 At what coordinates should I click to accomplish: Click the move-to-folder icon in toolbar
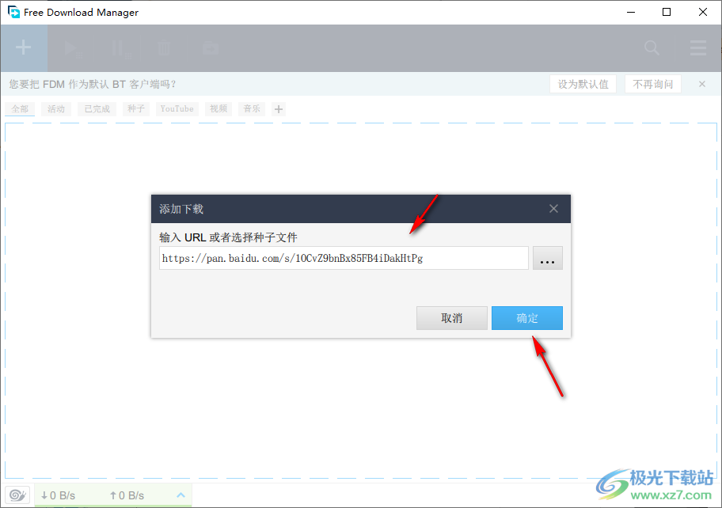(x=211, y=47)
